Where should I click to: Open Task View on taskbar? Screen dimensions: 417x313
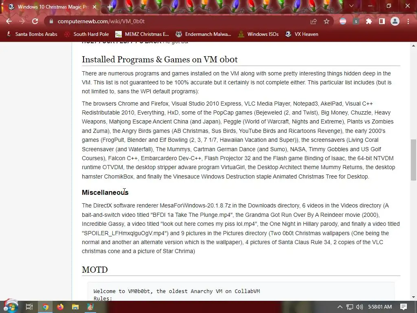click(29, 307)
